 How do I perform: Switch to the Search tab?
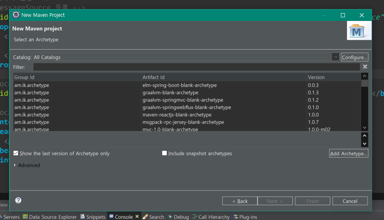pyautogui.click(x=153, y=217)
